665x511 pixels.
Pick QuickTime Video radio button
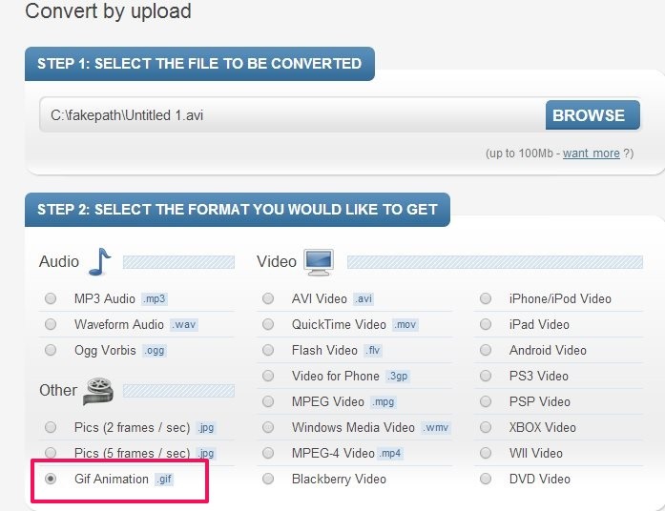click(x=268, y=324)
